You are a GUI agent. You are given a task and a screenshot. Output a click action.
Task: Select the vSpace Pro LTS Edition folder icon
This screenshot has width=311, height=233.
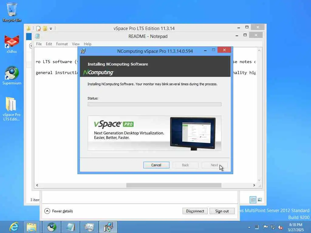pos(11,109)
